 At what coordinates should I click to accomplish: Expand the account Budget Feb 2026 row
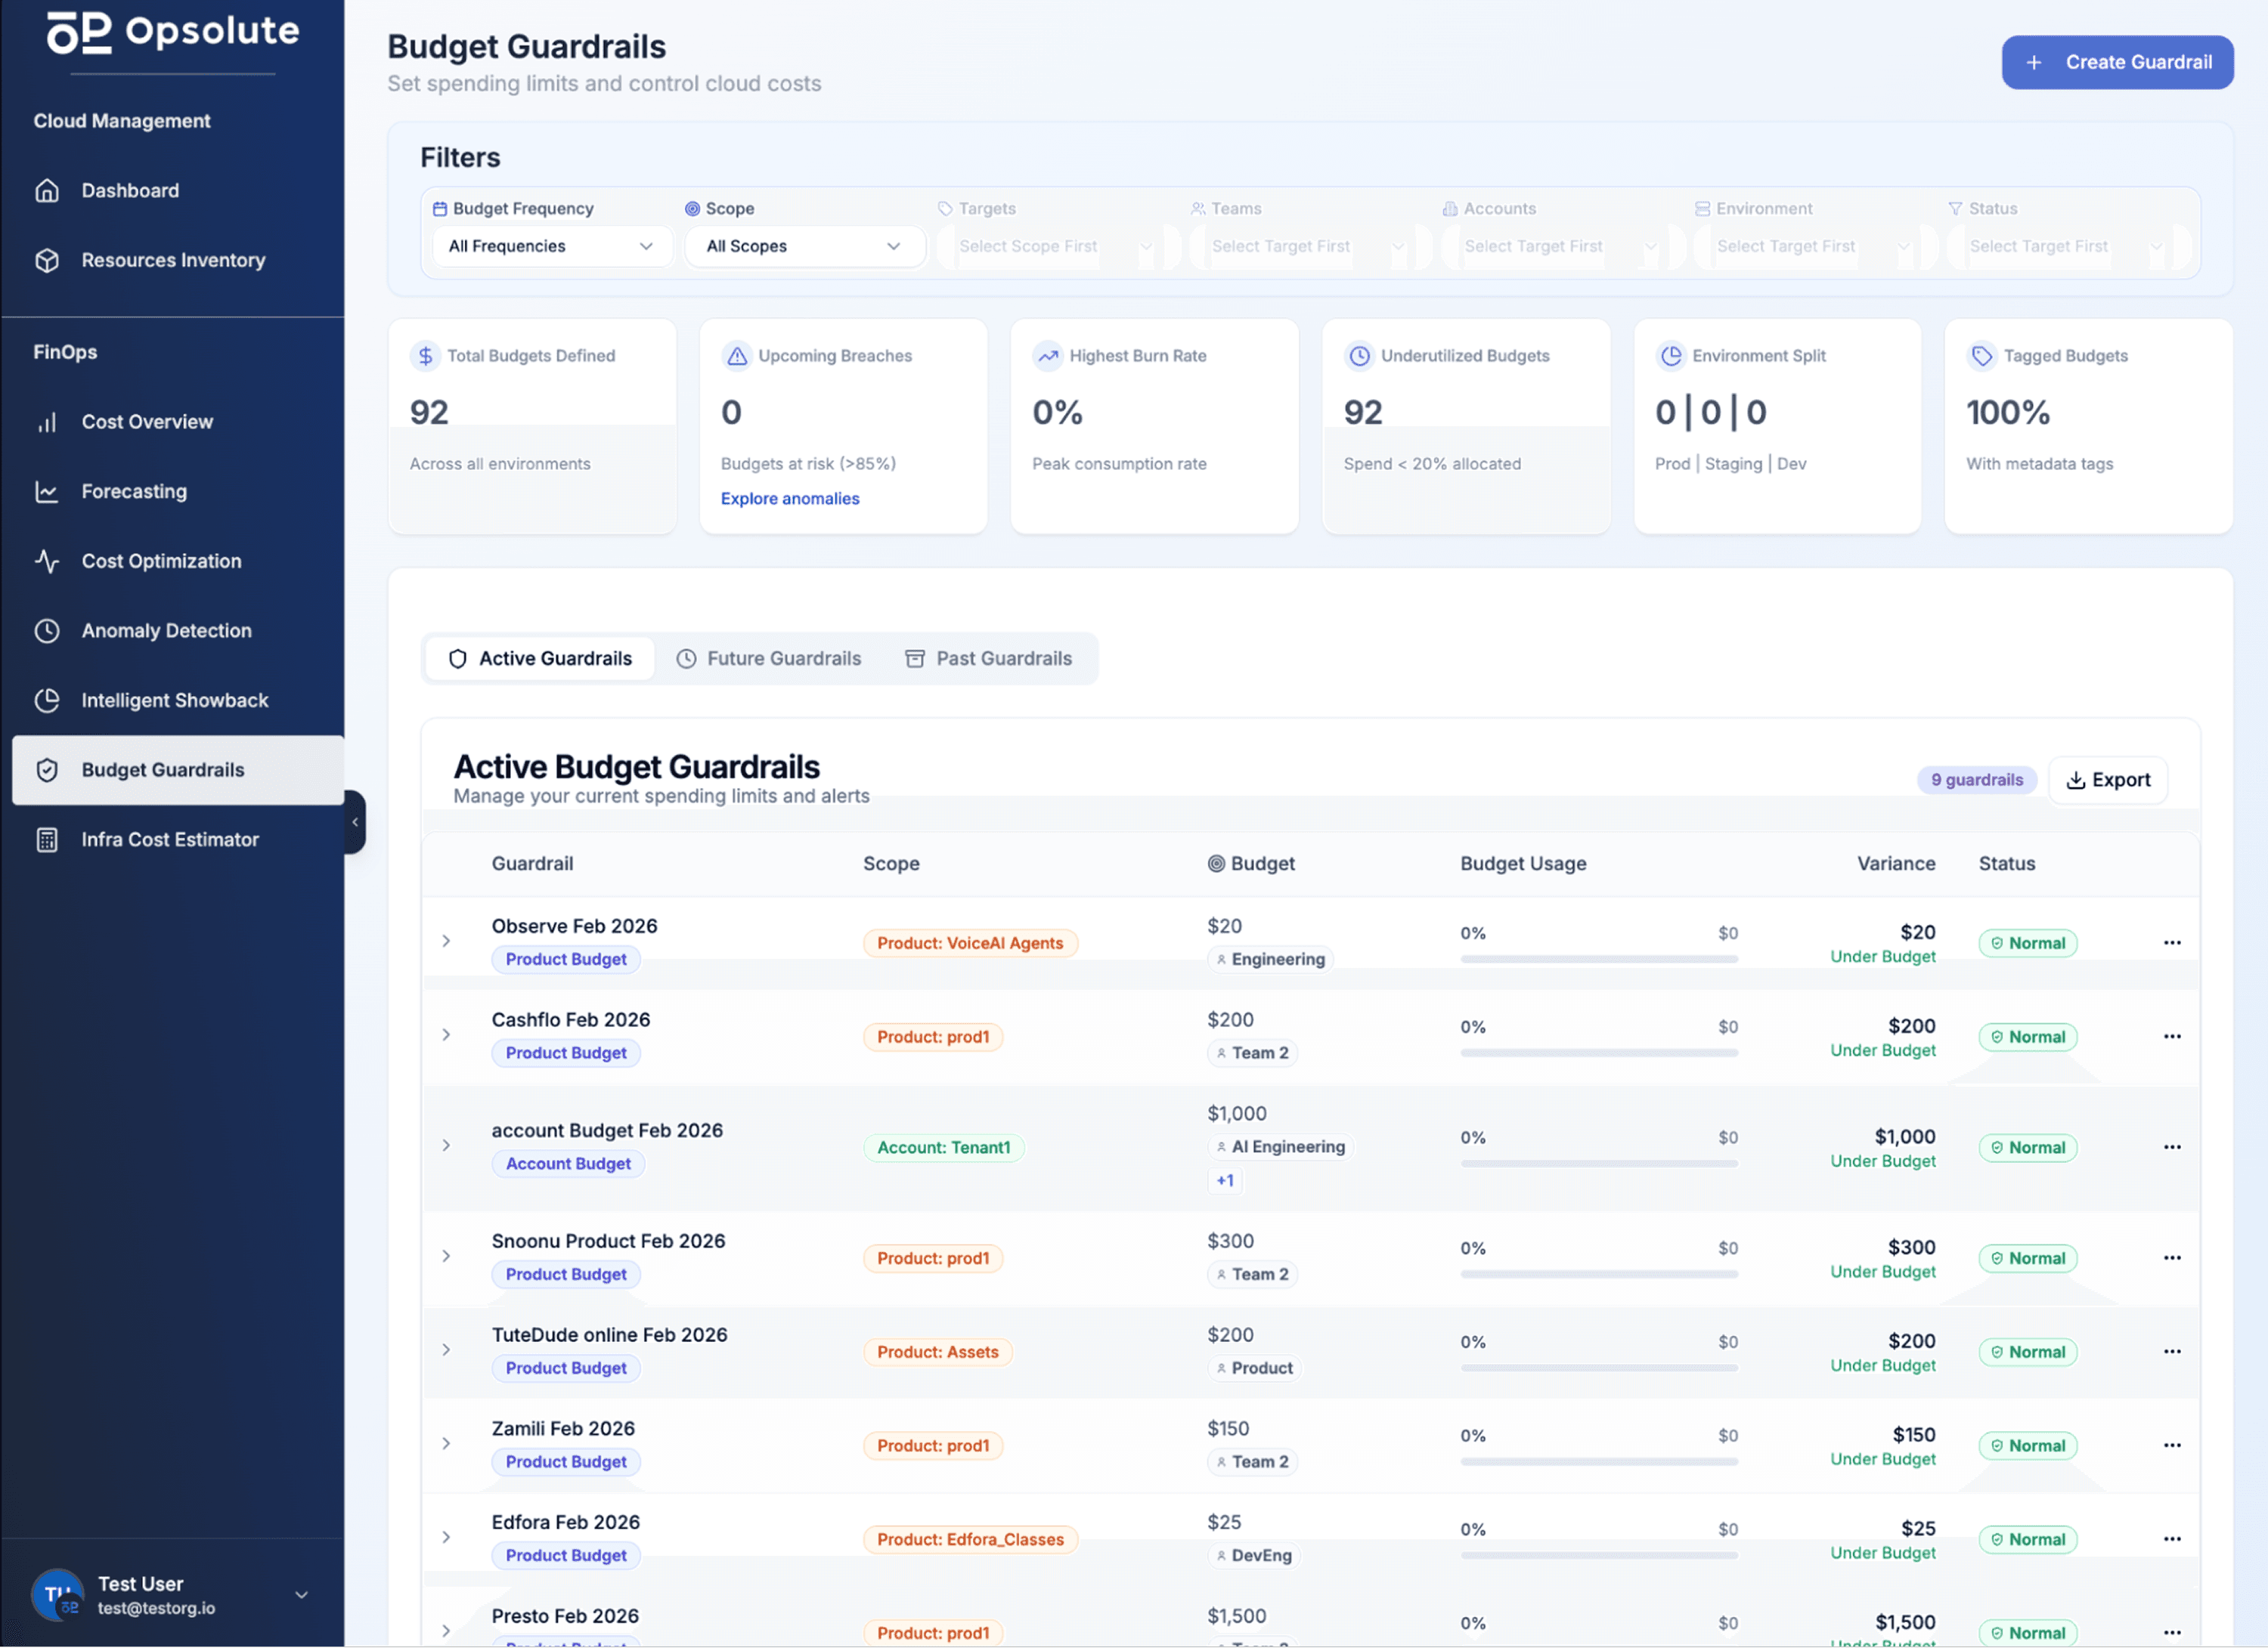tap(446, 1146)
